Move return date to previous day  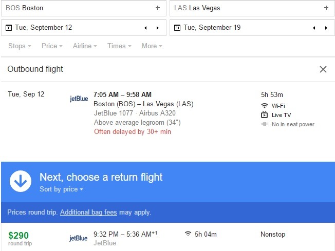pos(314,28)
